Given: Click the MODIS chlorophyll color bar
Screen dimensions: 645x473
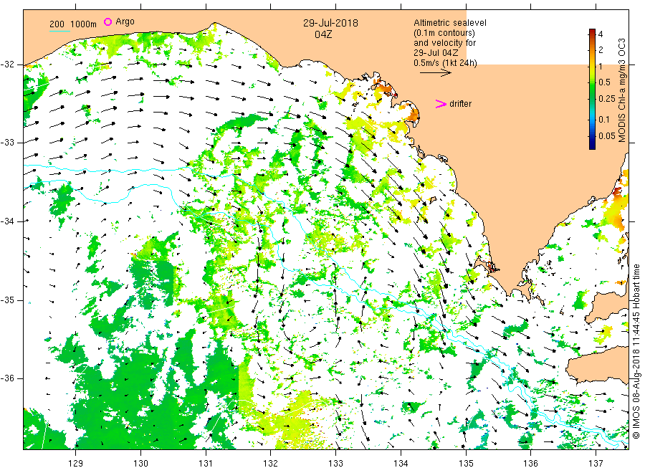Looking at the screenshot, I should (592, 89).
